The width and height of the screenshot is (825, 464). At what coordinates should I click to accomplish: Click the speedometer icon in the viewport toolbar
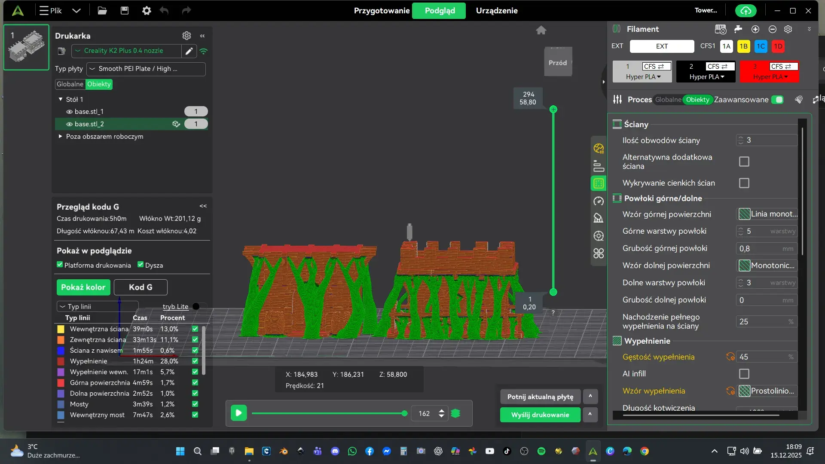pyautogui.click(x=599, y=201)
